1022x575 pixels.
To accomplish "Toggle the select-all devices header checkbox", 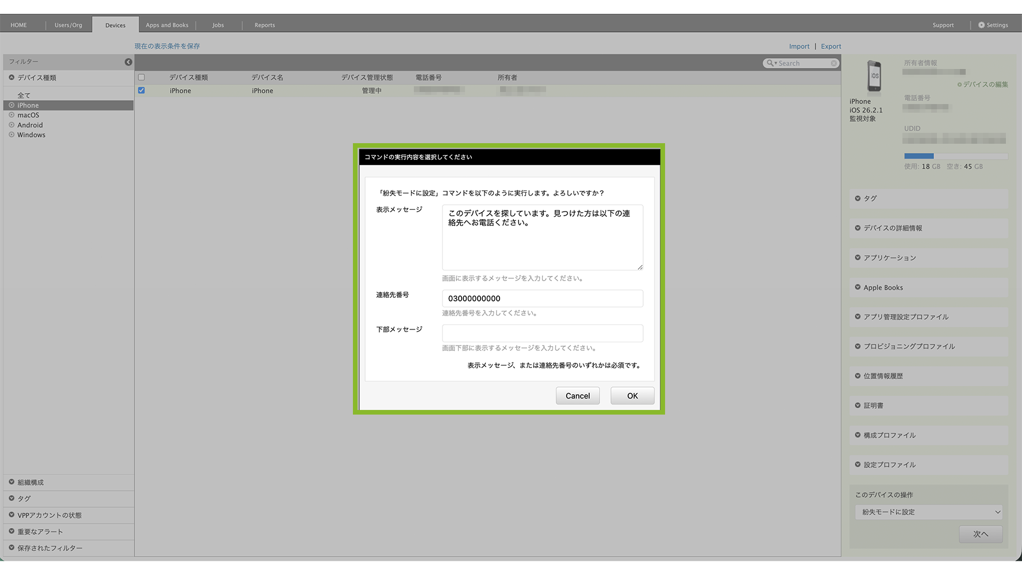I will tap(141, 78).
